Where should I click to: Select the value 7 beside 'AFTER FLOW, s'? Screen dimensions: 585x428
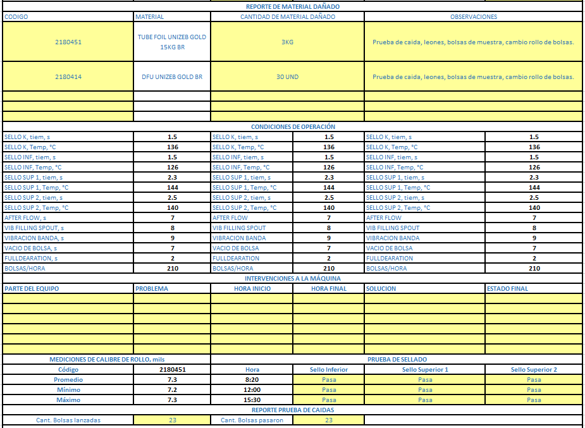pos(172,217)
